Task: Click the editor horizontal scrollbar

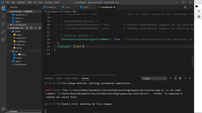Action: [85, 75]
